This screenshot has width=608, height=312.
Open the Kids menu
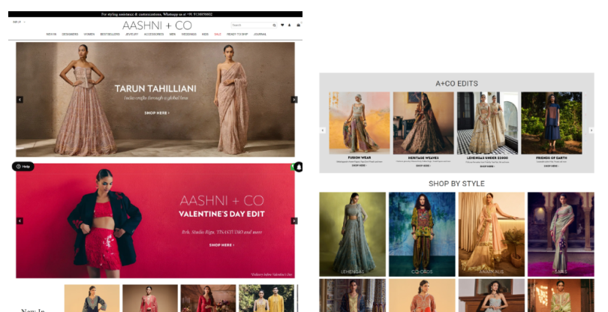pos(205,34)
